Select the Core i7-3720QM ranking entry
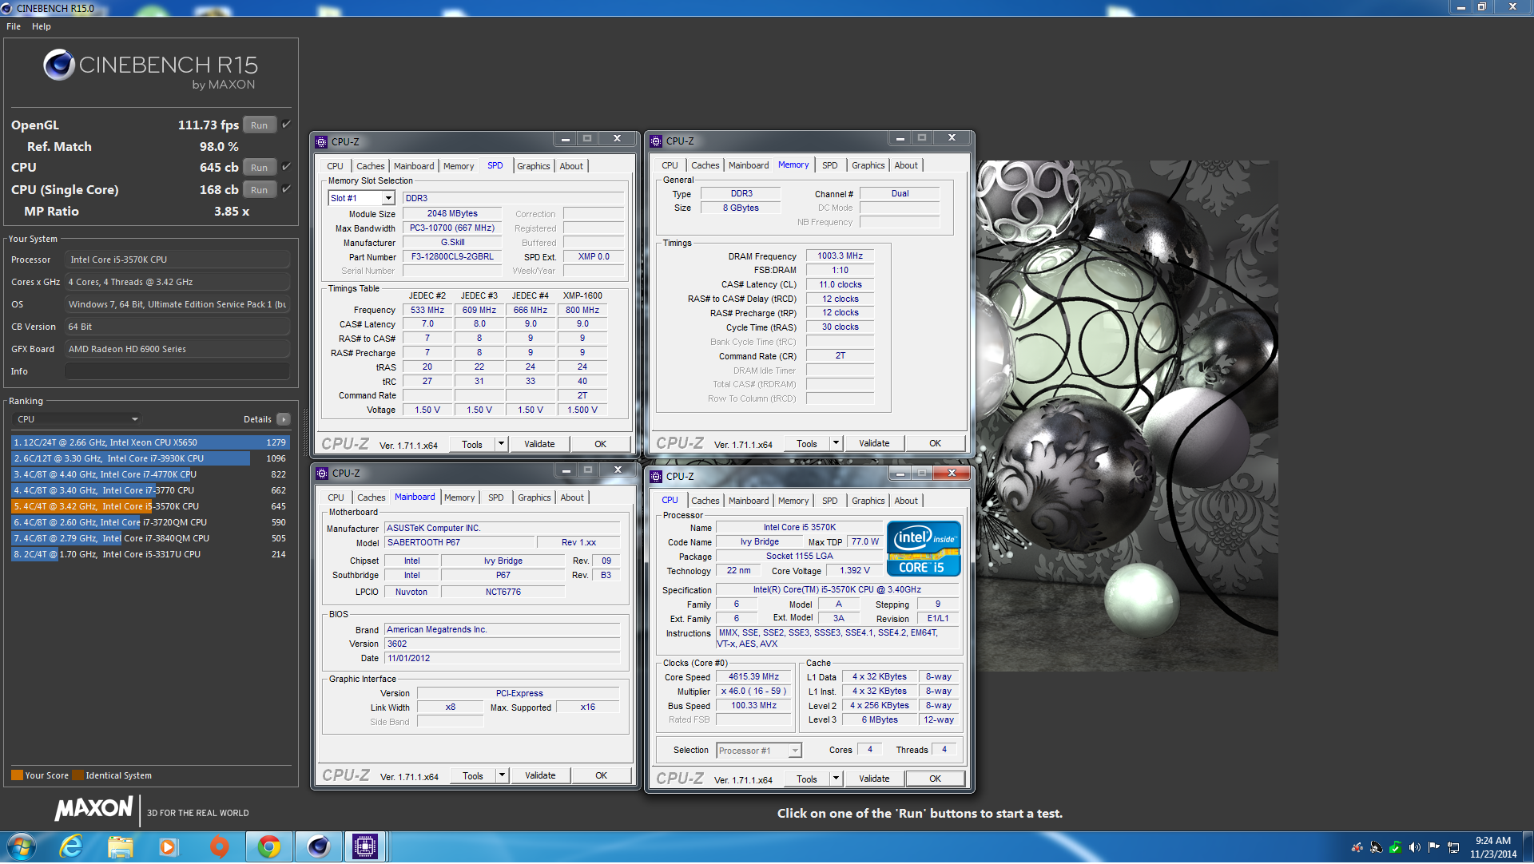1534x864 pixels. tap(150, 522)
